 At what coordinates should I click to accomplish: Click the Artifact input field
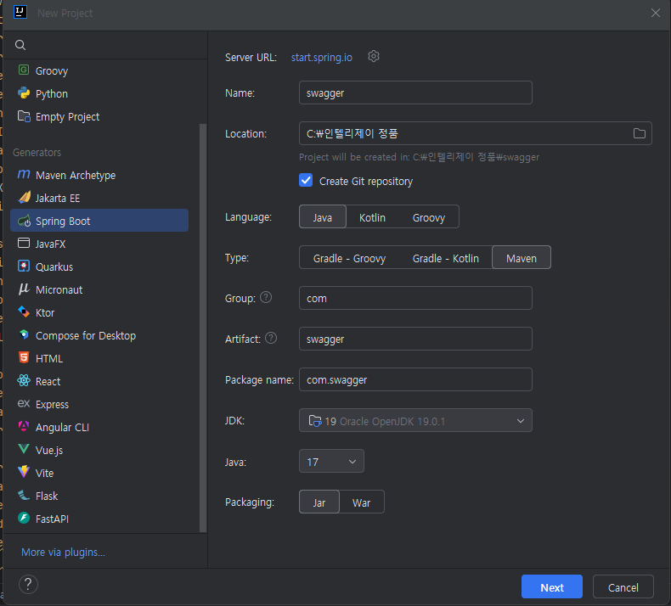point(415,339)
